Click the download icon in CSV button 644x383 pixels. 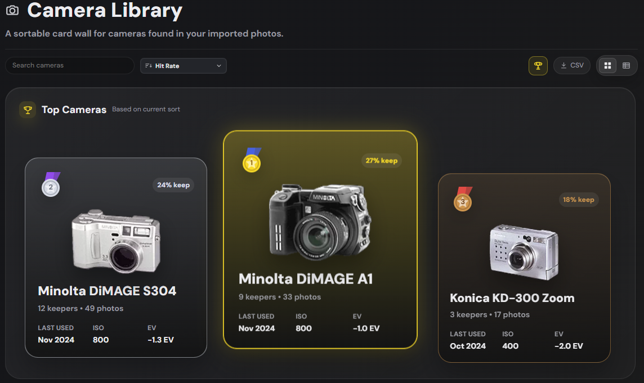pos(564,65)
